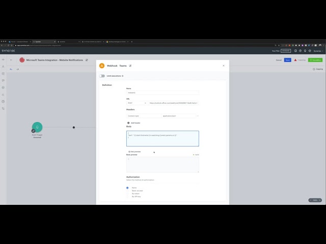Screen dimensions: 326x244
Task: Edit workflow title with pencil icon
Action: (87, 60)
